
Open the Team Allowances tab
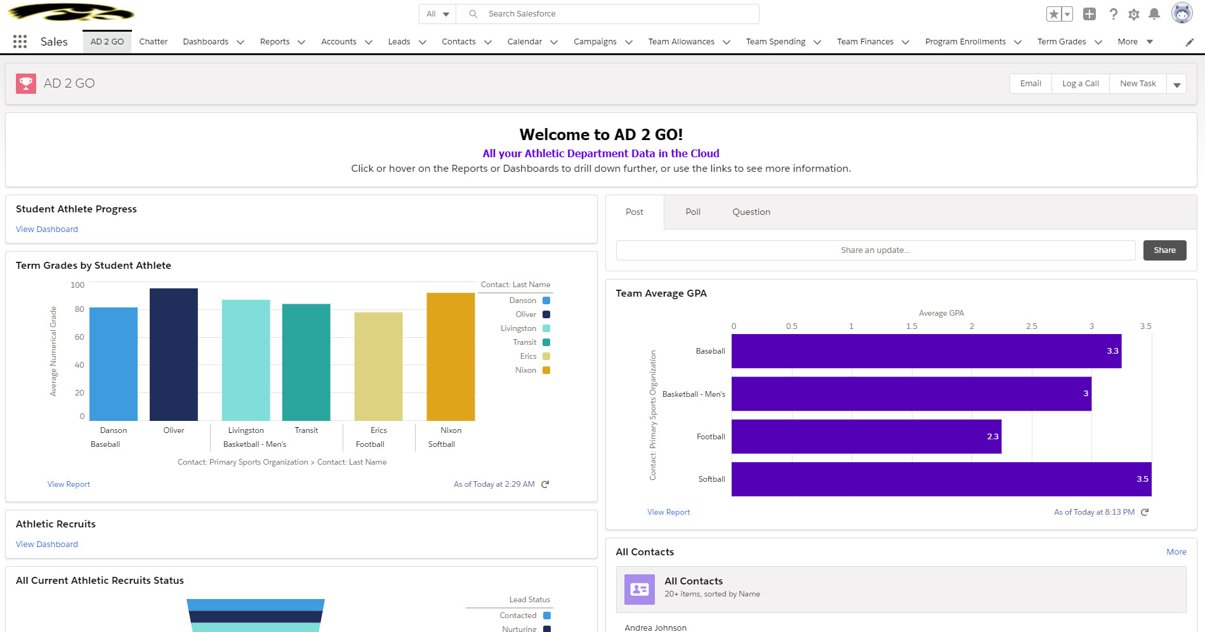(x=681, y=42)
